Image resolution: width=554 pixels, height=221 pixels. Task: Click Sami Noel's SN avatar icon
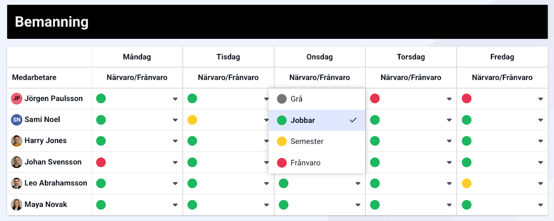tap(16, 120)
